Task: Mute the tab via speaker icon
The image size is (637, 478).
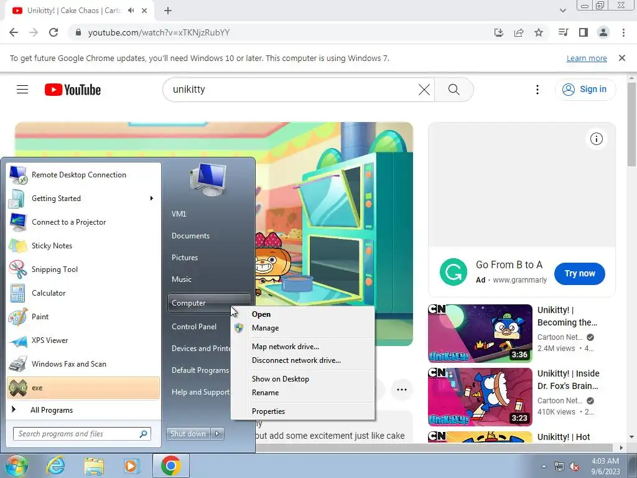Action: [x=131, y=11]
